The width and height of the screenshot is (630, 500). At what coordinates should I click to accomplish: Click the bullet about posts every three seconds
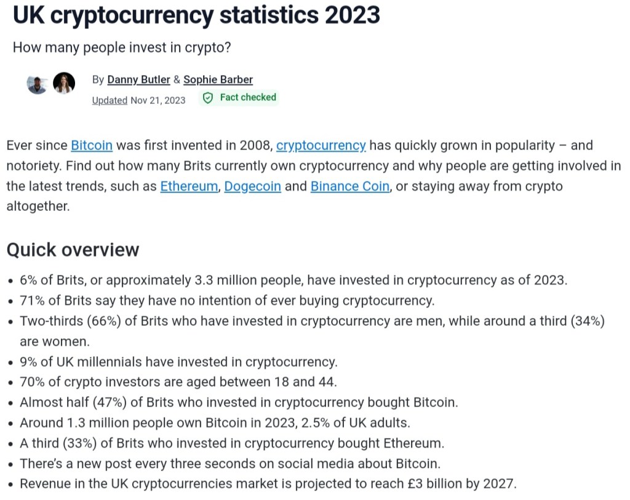pos(230,463)
